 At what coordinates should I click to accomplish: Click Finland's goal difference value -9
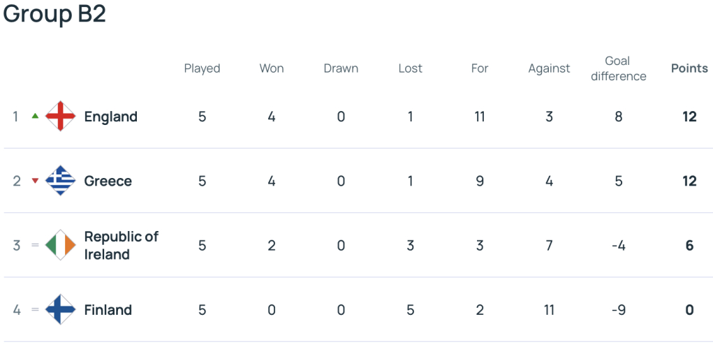[619, 311]
